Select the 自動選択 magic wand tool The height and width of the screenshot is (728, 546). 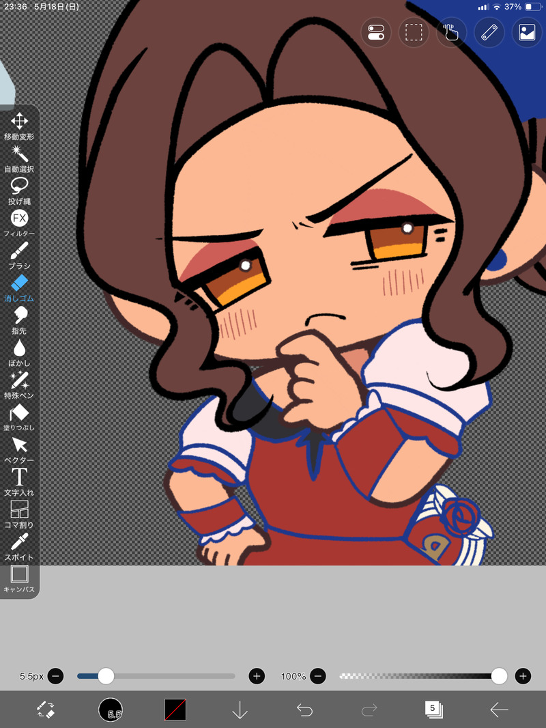(x=19, y=159)
